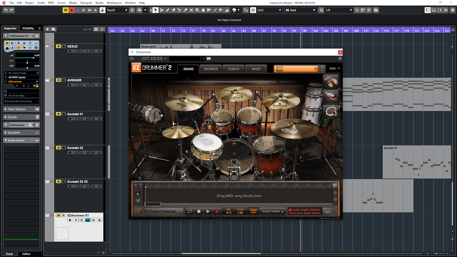Open the Transport menu
Image resolution: width=457 pixels, height=257 pixels.
click(86, 3)
